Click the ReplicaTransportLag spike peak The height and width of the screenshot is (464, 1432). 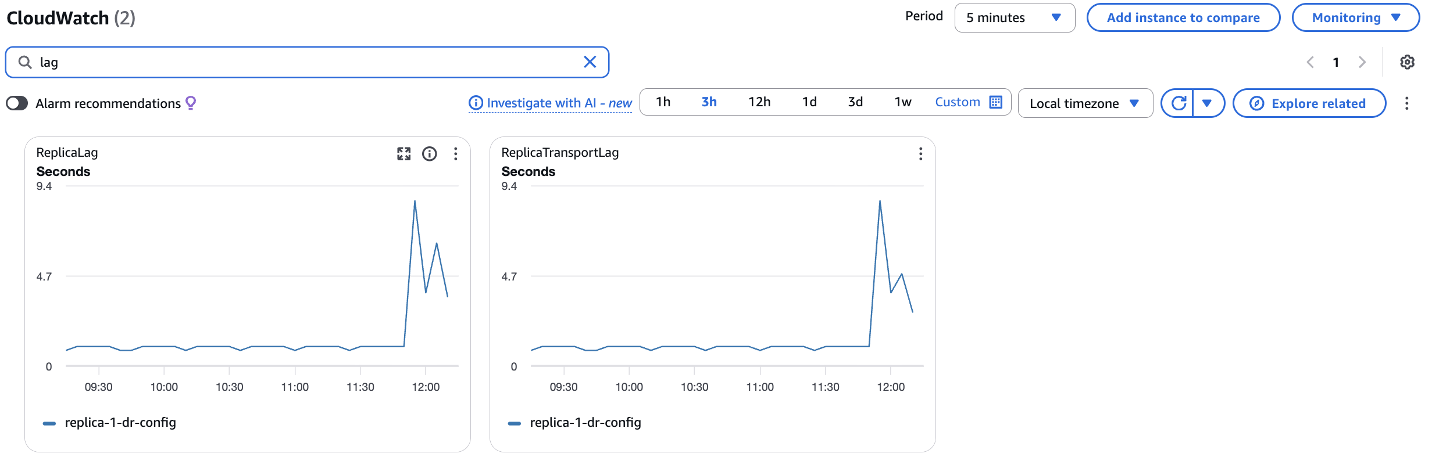pyautogui.click(x=880, y=202)
